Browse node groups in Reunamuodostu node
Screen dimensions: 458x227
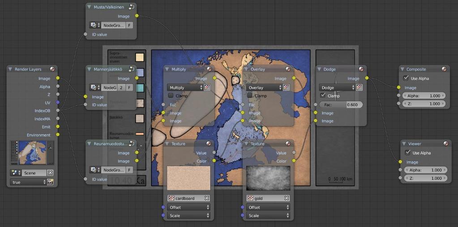pyautogui.click(x=95, y=170)
